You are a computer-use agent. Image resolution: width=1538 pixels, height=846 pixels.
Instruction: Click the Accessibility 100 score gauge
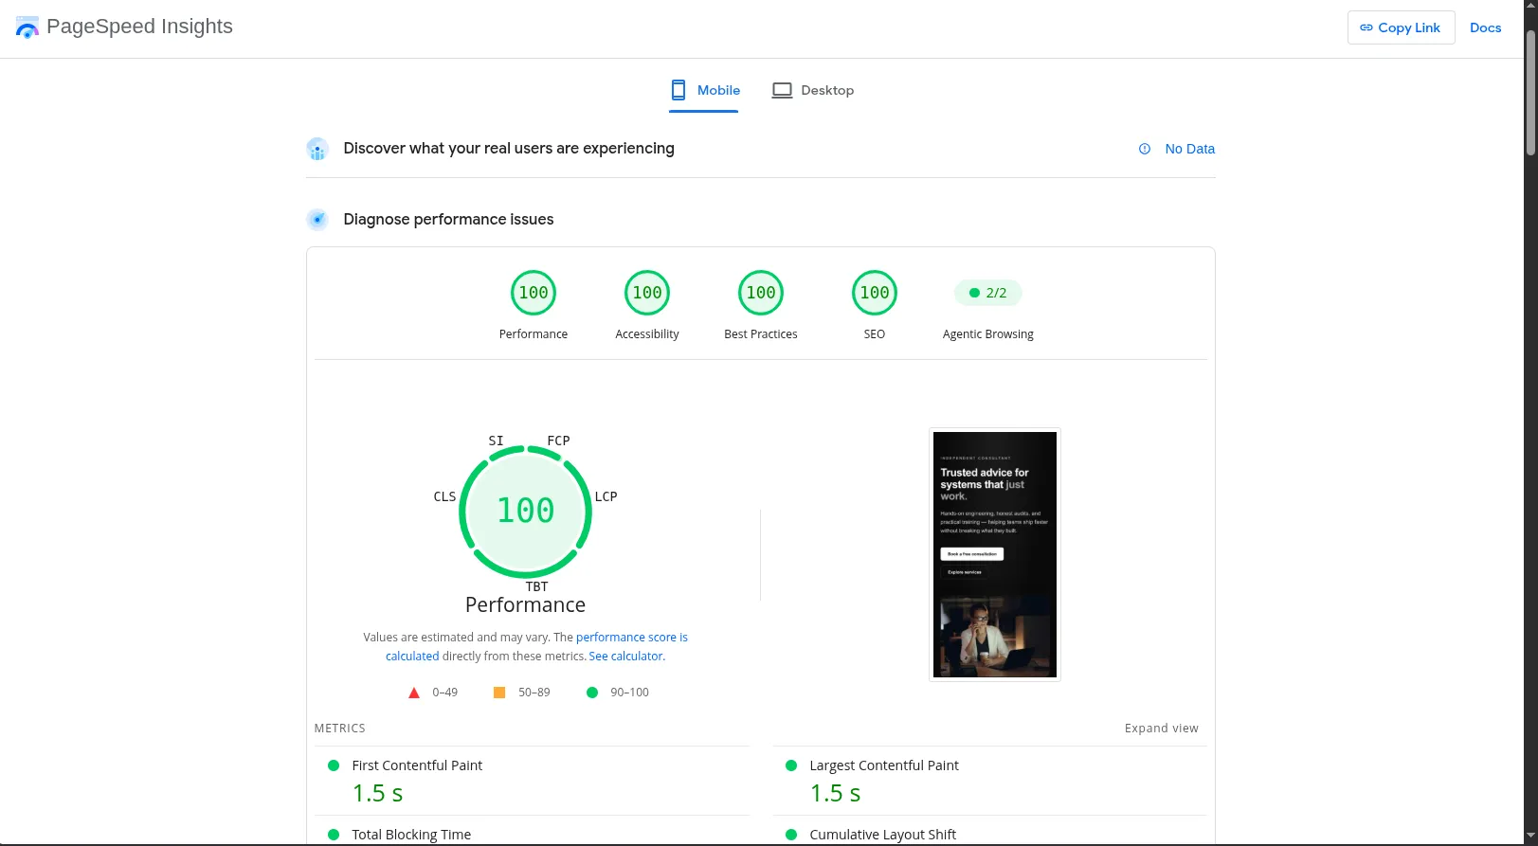point(647,293)
